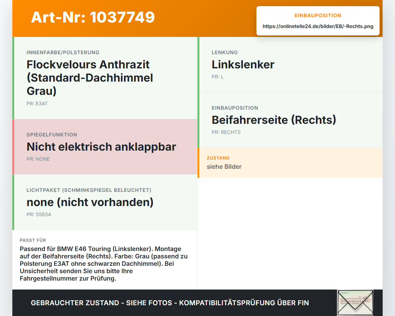Viewport: 395px width, 316px height.
Task: Click the GEBRAUCHTER ZUSTAND footer banner text
Action: coord(170,303)
